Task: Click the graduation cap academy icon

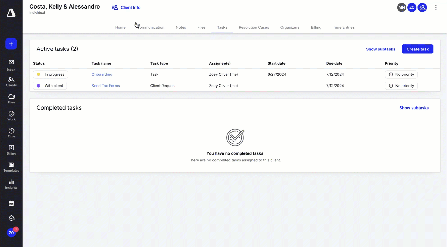Action: [x=11, y=218]
